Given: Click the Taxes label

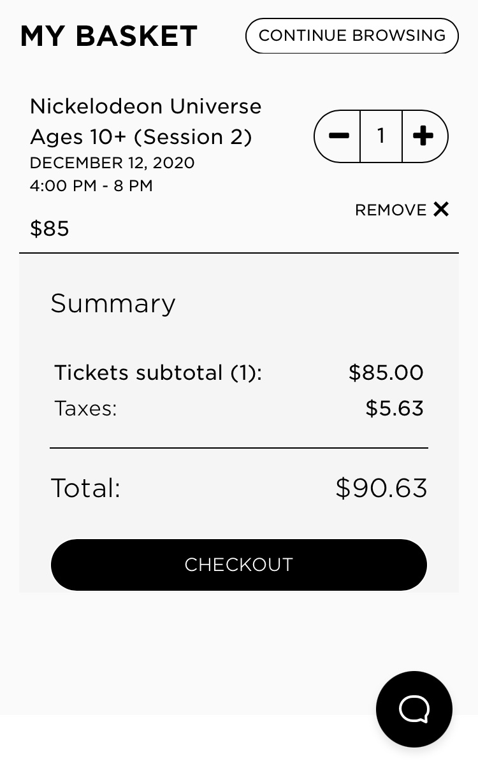Looking at the screenshot, I should pyautogui.click(x=85, y=408).
